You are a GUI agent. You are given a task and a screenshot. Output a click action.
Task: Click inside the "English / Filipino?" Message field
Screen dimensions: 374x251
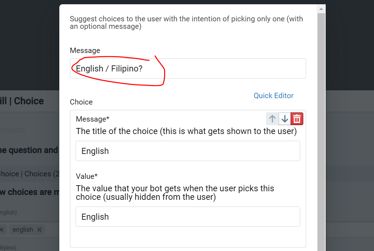[188, 68]
